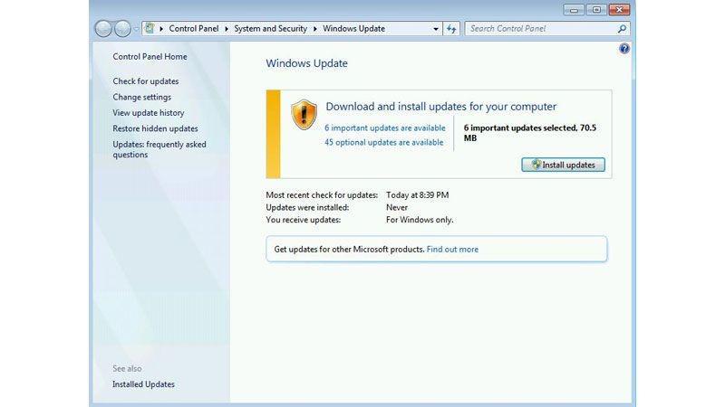Click 'Most recent check for updates:' label

click(322, 195)
